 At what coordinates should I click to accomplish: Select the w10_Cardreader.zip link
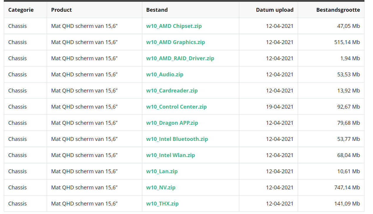(172, 90)
